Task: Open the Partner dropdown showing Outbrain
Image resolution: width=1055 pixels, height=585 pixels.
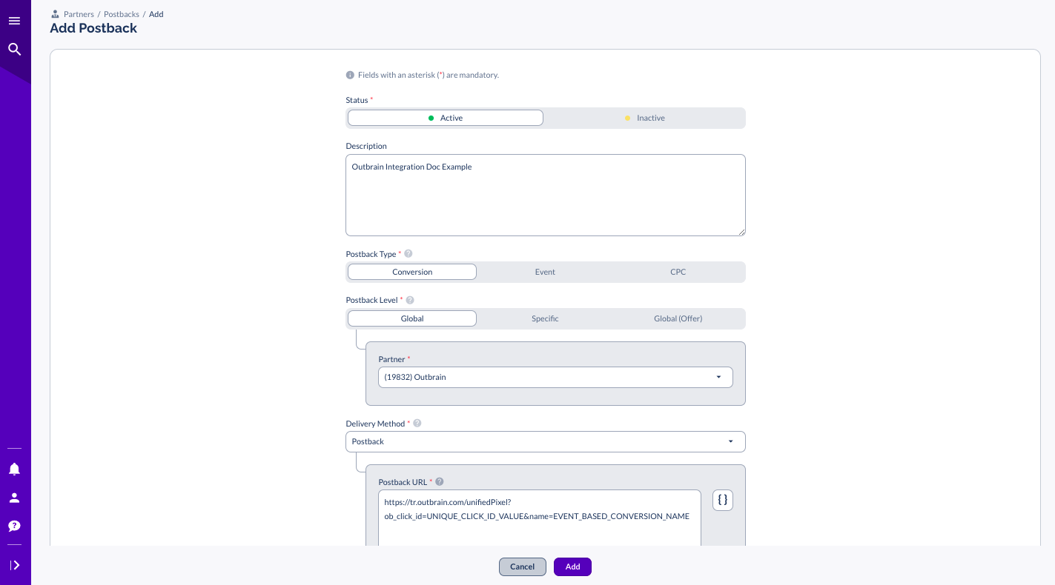Action: tap(555, 377)
